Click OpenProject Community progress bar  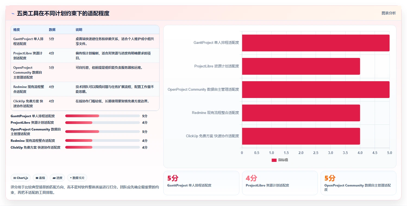click(x=102, y=132)
